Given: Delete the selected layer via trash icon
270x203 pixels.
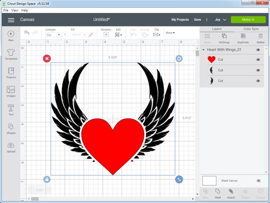Looking at the screenshot, I should pos(260,38).
